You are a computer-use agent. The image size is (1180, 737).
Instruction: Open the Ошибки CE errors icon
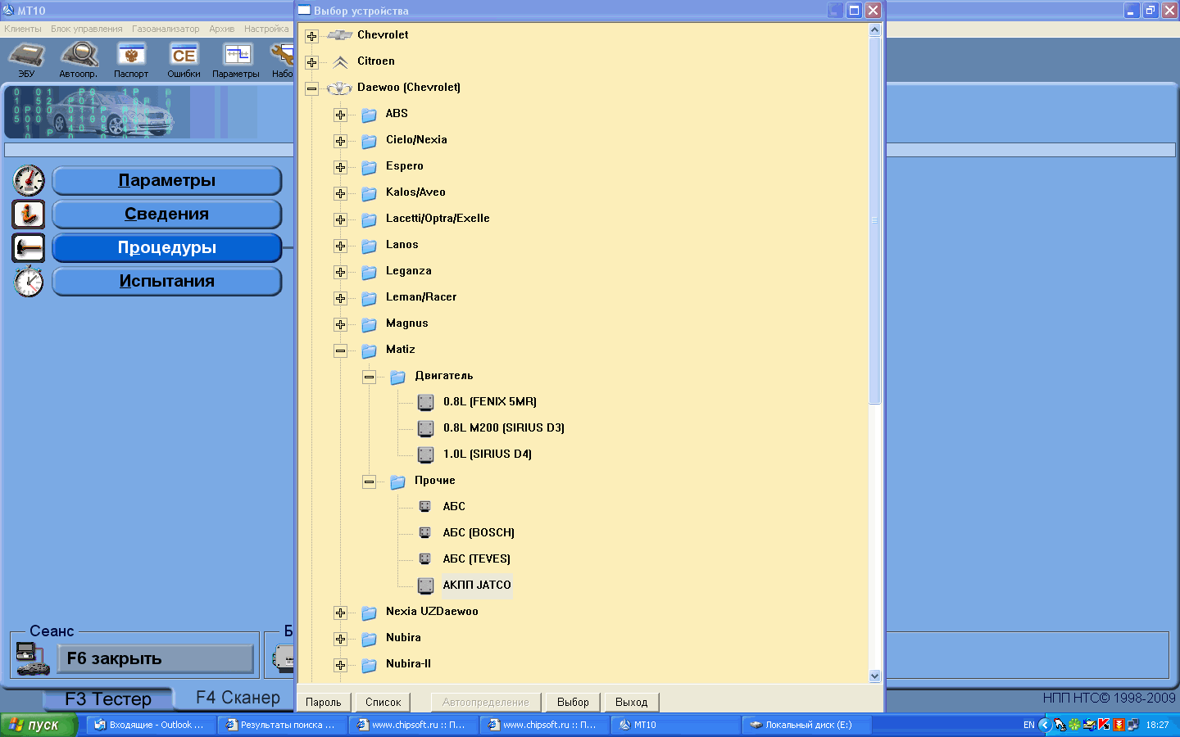184,57
